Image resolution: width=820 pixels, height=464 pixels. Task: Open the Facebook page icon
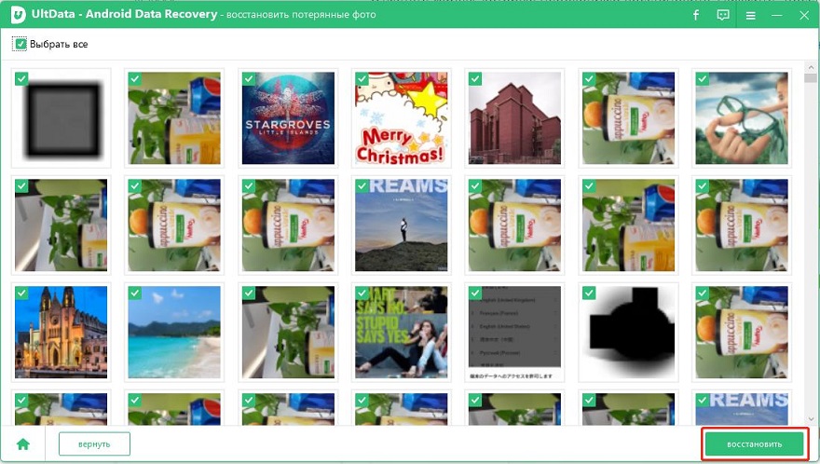click(x=696, y=15)
